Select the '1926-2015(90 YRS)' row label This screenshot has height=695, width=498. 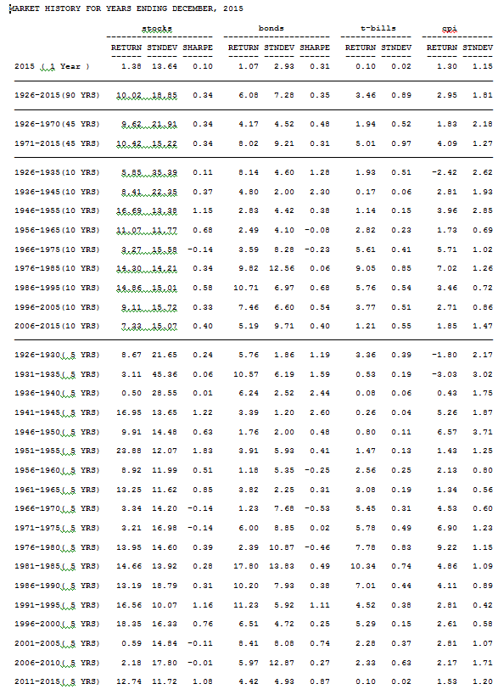57,95
